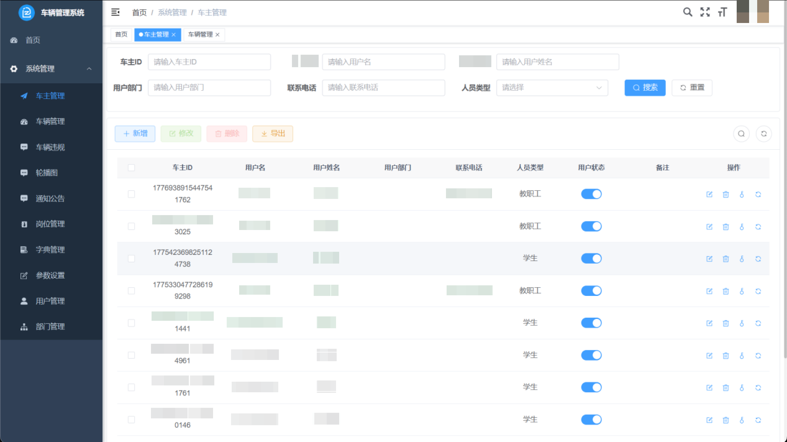Screen dimensions: 787x442
Task: Toggle fullscreen using the expand icon
Action: [x=705, y=12]
